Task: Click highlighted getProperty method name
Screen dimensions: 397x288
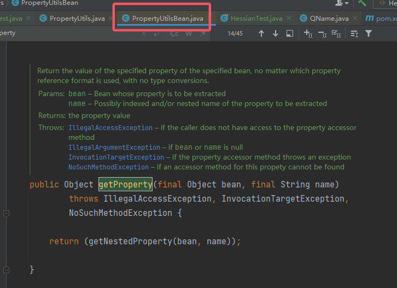Action: pyautogui.click(x=126, y=185)
